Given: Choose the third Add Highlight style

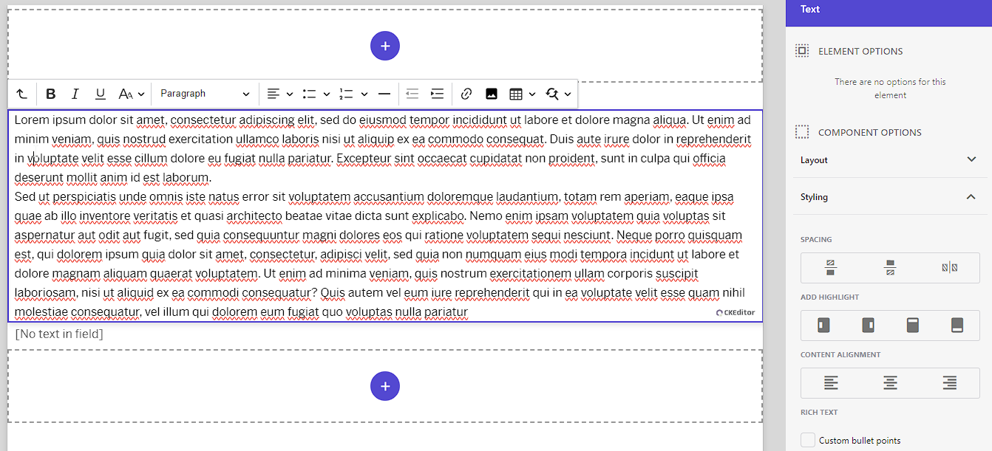Looking at the screenshot, I should click(912, 325).
